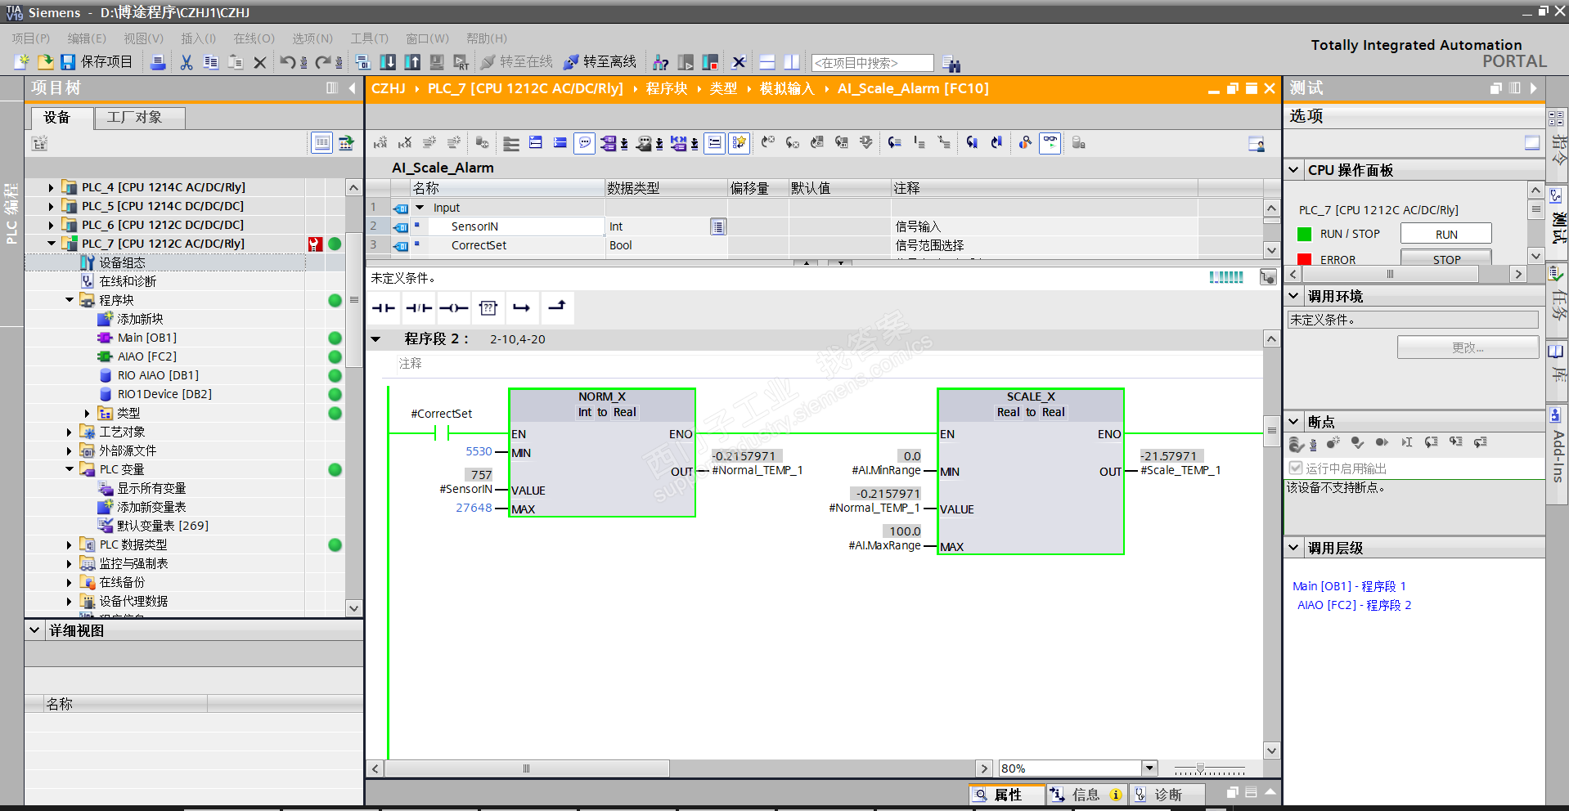This screenshot has height=811, width=1569.
Task: Insert a normally open contact
Action: pos(383,308)
